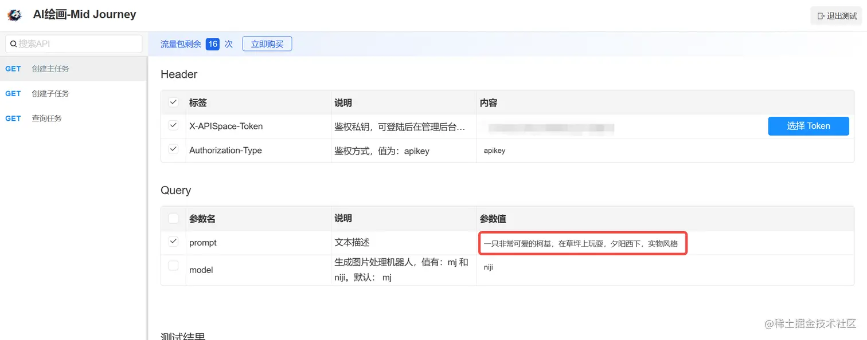This screenshot has height=340, width=867.
Task: Click the model value field showing niji
Action: click(x=665, y=267)
